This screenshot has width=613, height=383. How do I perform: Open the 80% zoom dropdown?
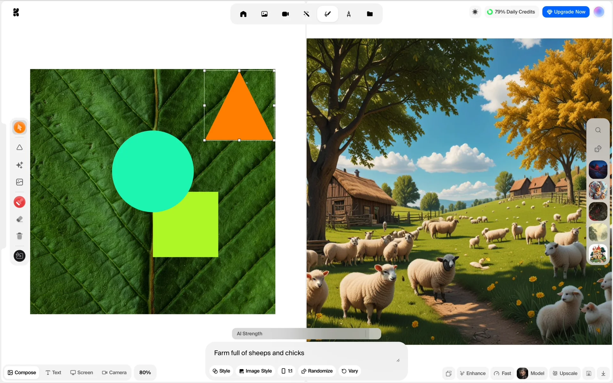(x=145, y=372)
